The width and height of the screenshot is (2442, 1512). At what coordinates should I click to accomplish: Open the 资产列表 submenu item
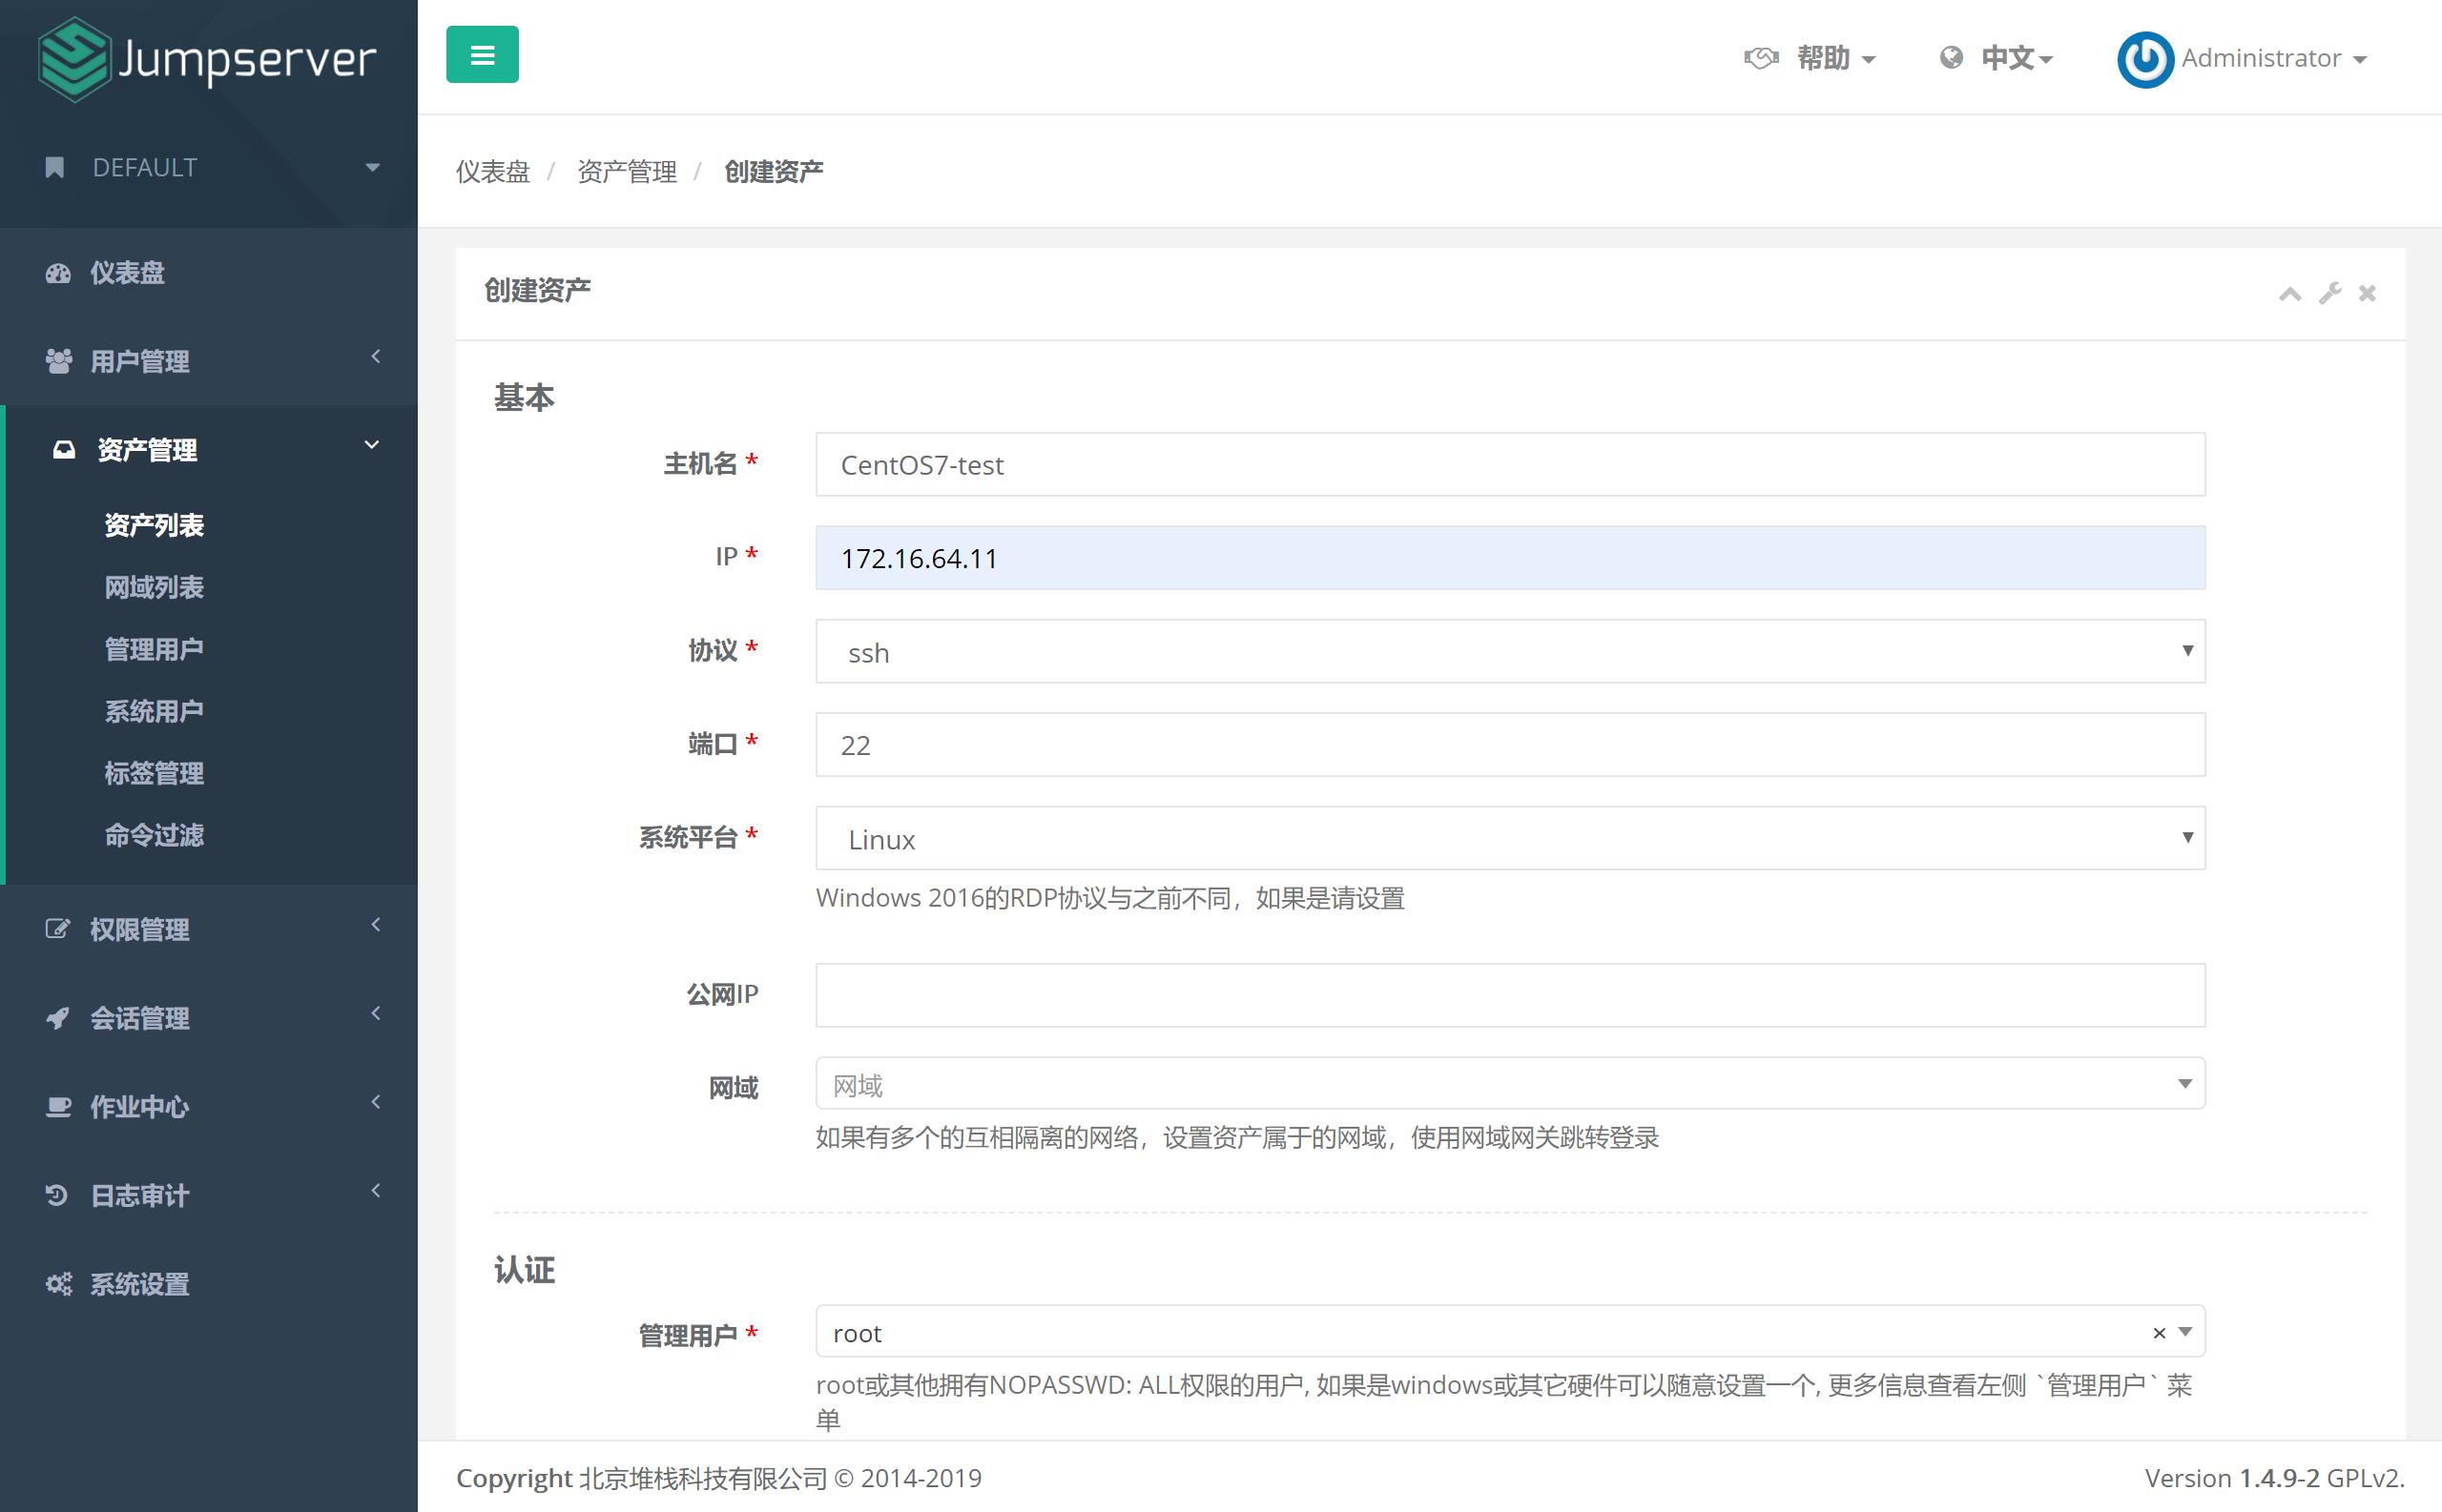tap(155, 525)
